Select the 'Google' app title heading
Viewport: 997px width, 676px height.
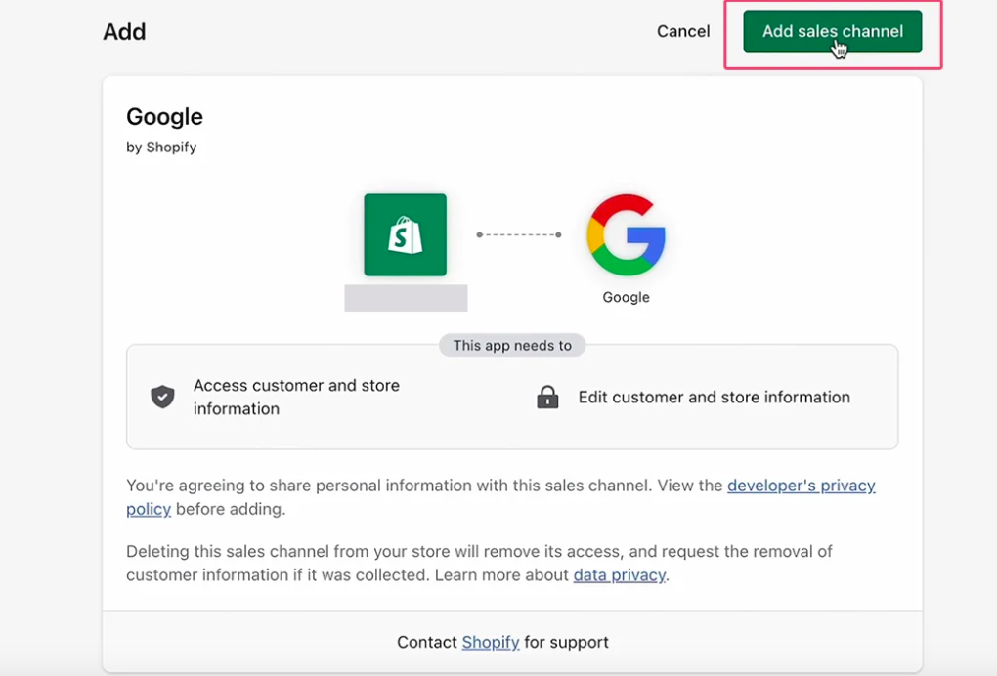coord(164,117)
